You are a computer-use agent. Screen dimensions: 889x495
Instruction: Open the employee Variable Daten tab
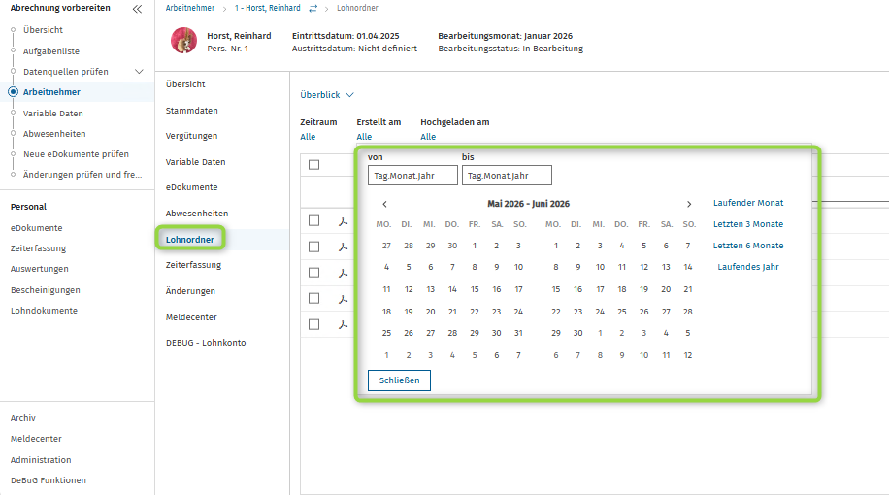196,162
